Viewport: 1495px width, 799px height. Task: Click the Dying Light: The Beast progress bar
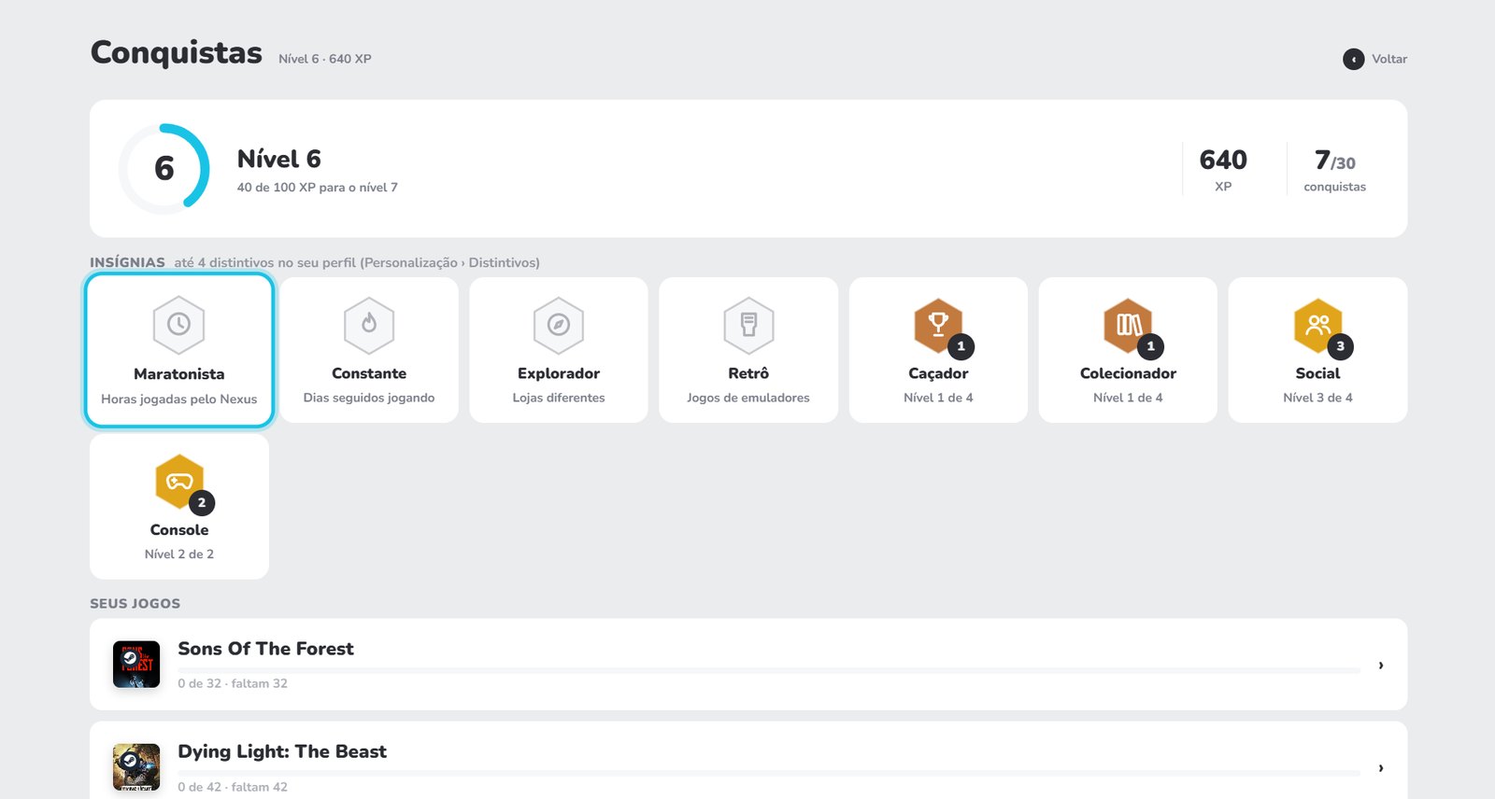tap(769, 773)
